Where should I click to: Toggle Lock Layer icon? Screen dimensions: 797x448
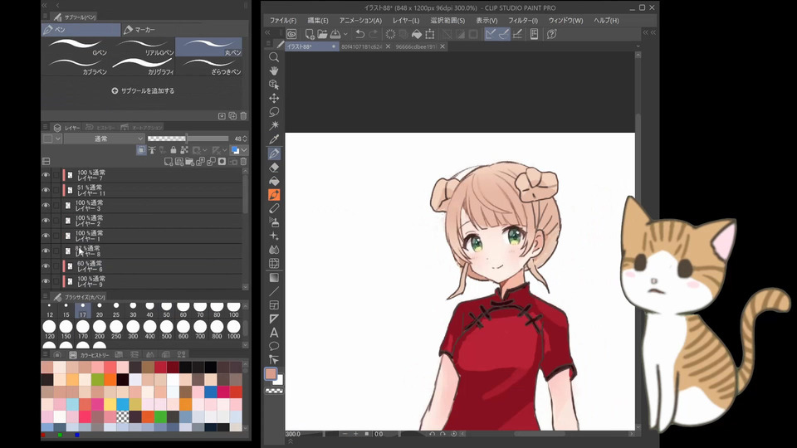(x=174, y=150)
